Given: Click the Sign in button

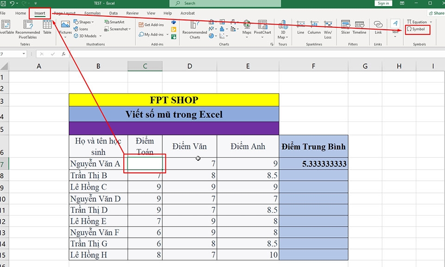Looking at the screenshot, I should [383, 3].
